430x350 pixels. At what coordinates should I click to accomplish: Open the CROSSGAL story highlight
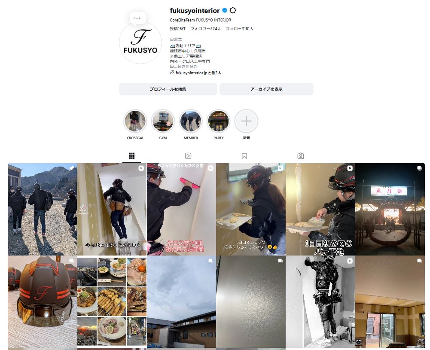(135, 121)
